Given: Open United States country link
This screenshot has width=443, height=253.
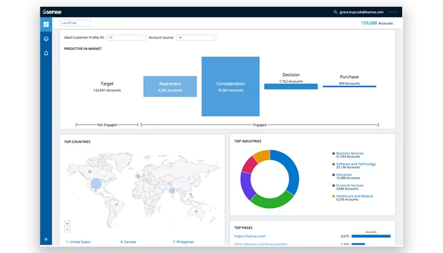Looking at the screenshot, I should point(78,242).
